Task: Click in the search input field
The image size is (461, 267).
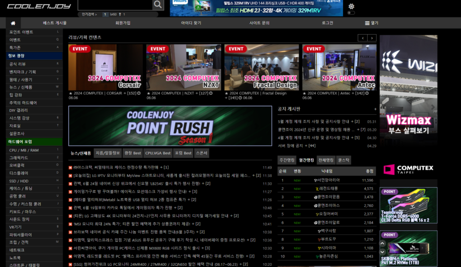Action: point(115,5)
